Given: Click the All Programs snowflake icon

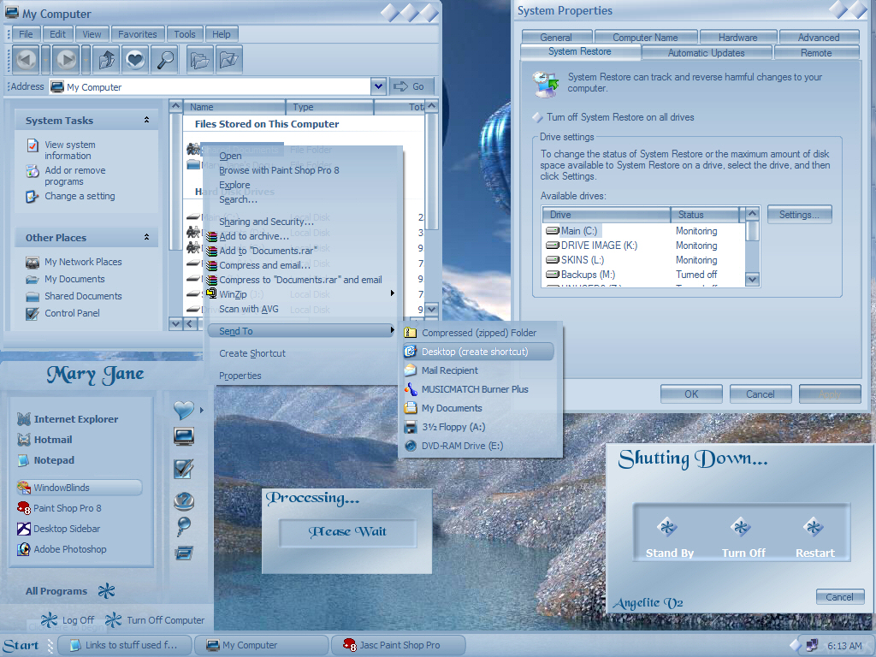Looking at the screenshot, I should (x=106, y=590).
